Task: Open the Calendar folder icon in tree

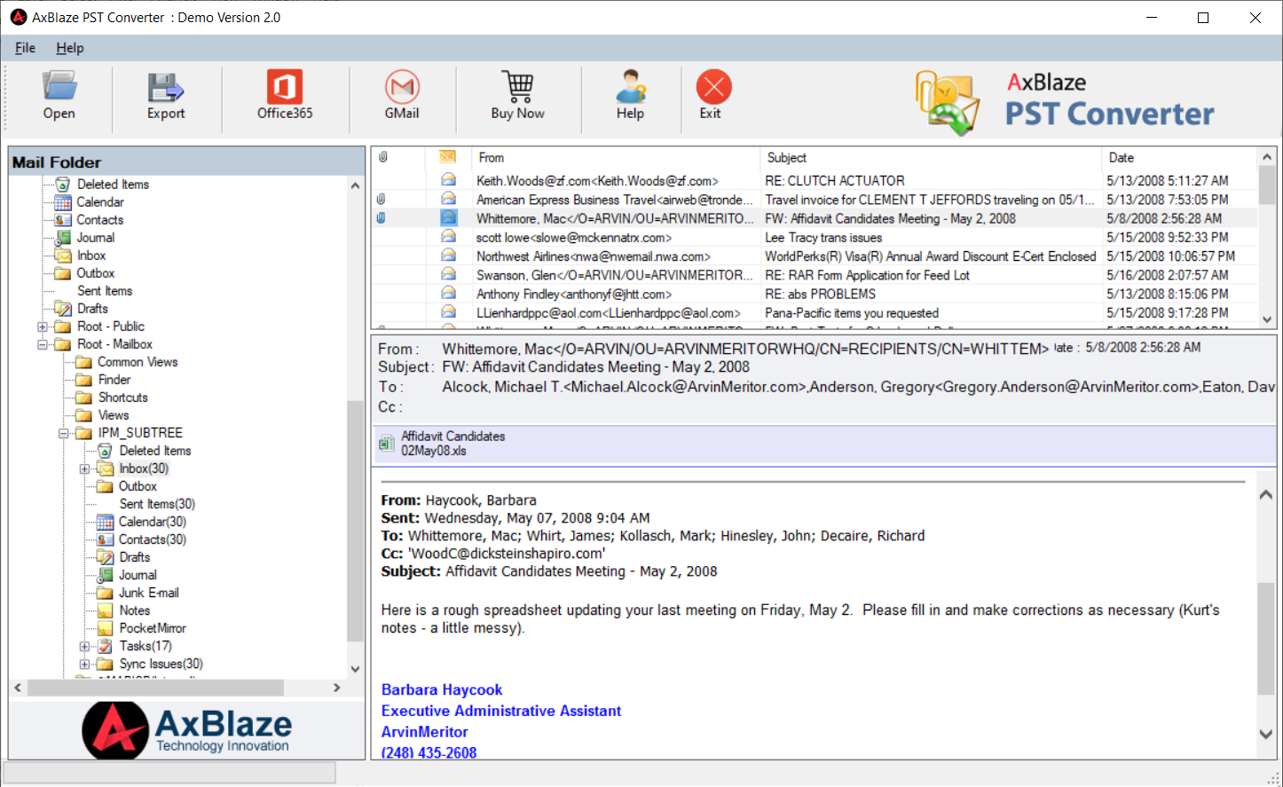Action: pyautogui.click(x=63, y=202)
